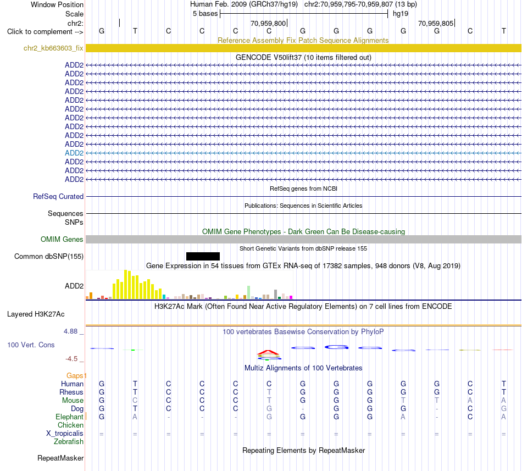Click the Sequences track label
522x471 pixels.
(x=65, y=213)
